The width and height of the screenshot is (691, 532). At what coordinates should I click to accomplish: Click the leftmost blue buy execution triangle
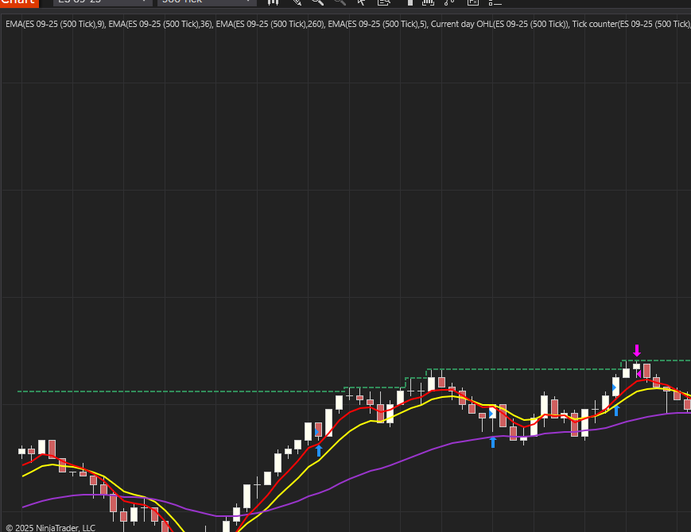click(x=317, y=432)
